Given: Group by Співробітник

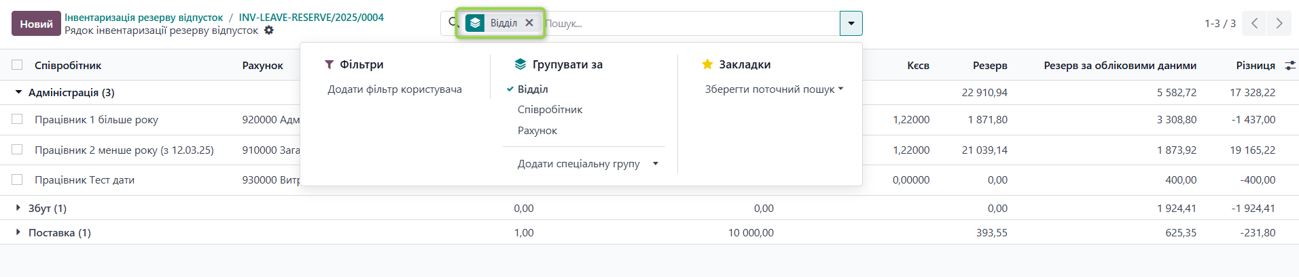Looking at the screenshot, I should pos(550,109).
